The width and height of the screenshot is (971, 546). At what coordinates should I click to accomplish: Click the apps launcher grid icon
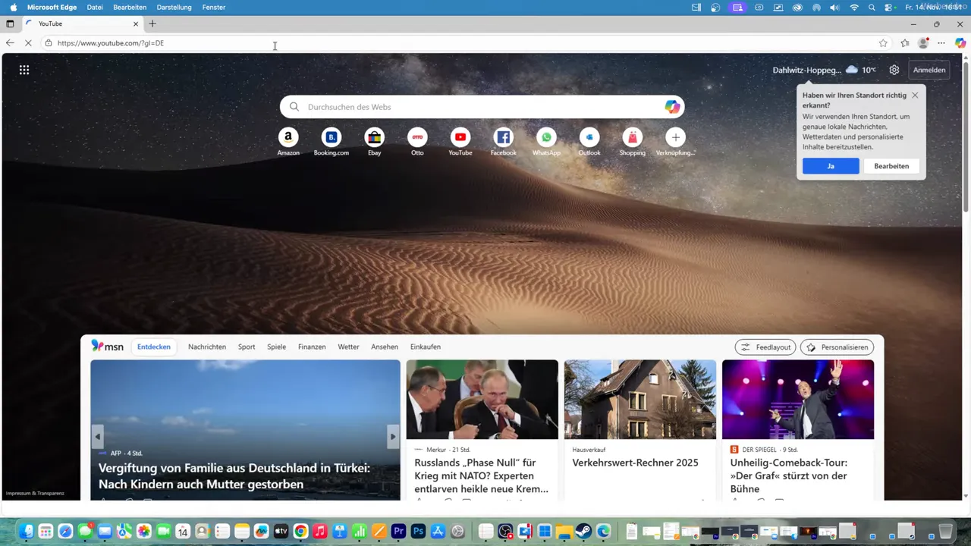(24, 70)
